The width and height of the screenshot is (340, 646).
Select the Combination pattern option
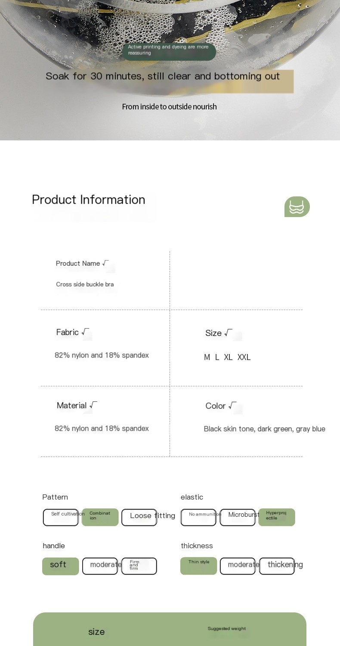point(100,517)
